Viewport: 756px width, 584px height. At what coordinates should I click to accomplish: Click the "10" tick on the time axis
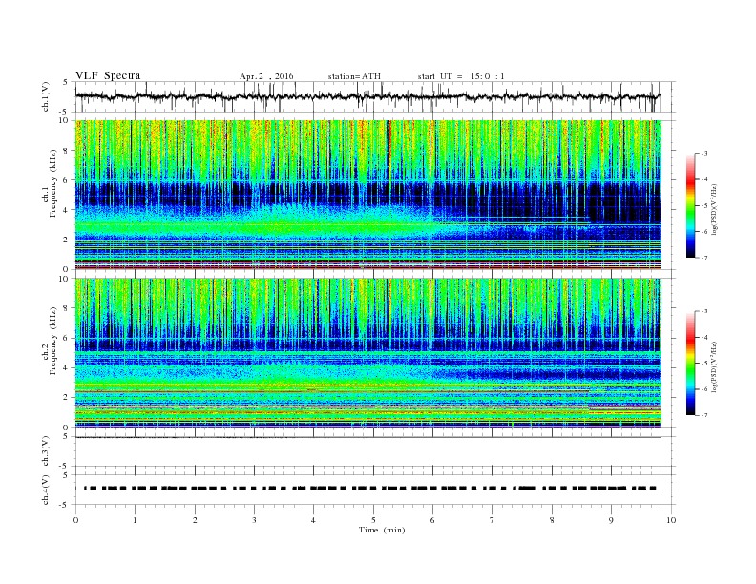point(671,520)
